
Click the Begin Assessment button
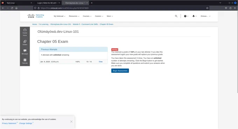120,71
